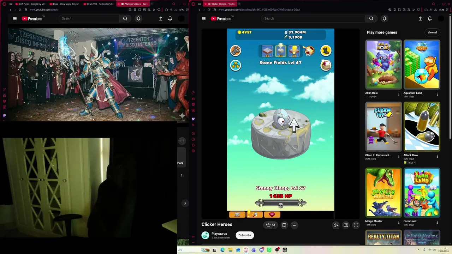Reload the page in the Clicker Heroes window
This screenshot has width=452, height=254.
click(x=209, y=10)
